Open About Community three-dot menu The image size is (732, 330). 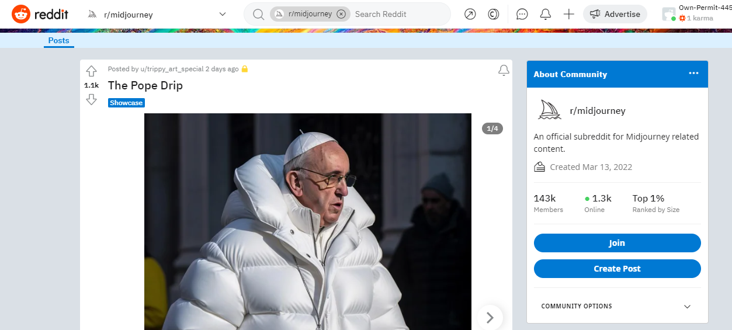pos(693,74)
